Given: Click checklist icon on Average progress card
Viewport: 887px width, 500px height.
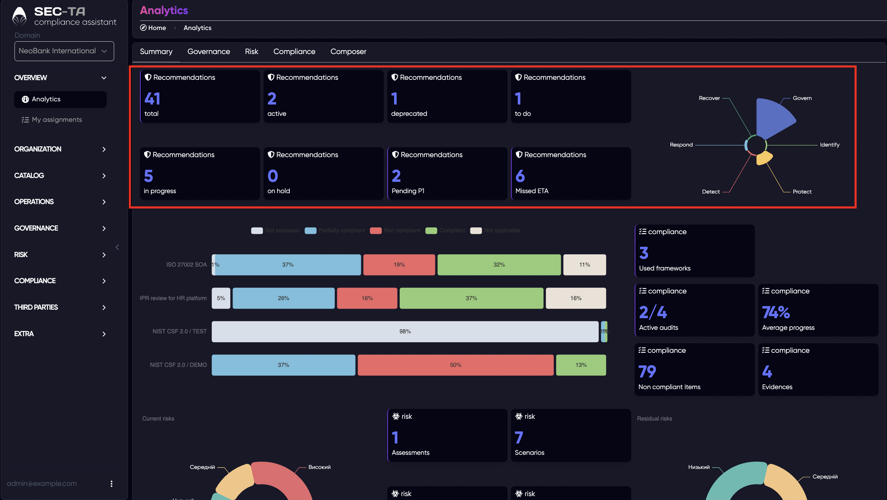Looking at the screenshot, I should click(x=766, y=291).
